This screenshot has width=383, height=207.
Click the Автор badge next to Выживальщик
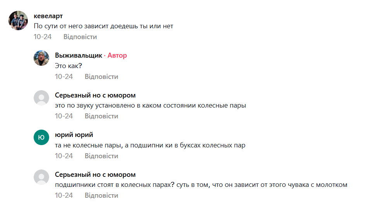117,55
